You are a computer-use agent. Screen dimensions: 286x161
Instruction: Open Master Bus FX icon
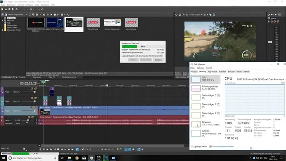click(269, 21)
